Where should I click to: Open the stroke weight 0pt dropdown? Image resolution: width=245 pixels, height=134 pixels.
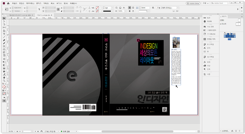click(112, 8)
